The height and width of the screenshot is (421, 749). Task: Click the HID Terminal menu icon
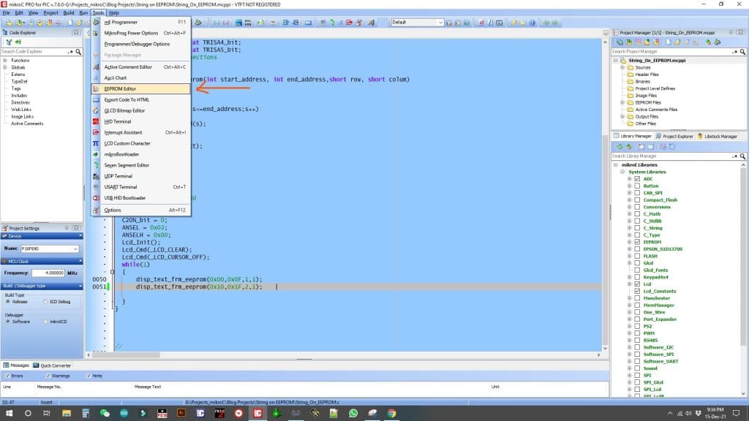96,122
